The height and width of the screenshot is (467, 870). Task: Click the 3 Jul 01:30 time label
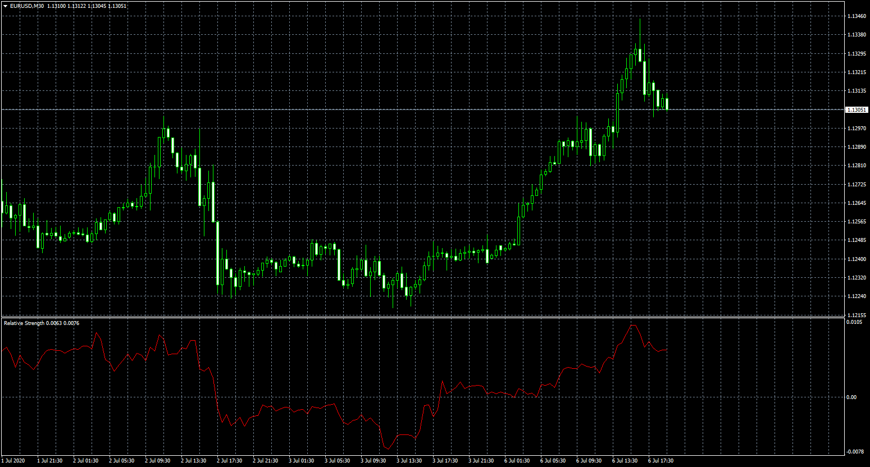[302, 461]
